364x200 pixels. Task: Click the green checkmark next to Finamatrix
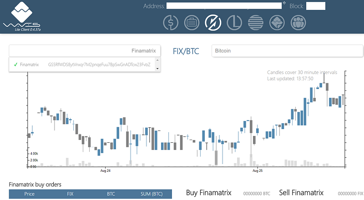pos(15,65)
